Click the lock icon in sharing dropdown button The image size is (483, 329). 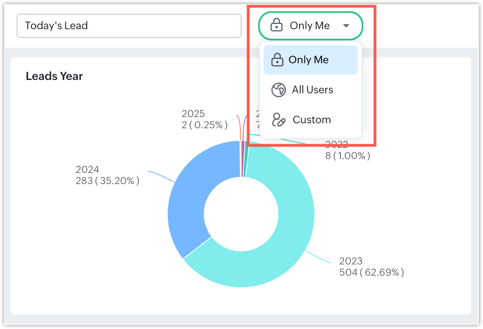click(276, 25)
